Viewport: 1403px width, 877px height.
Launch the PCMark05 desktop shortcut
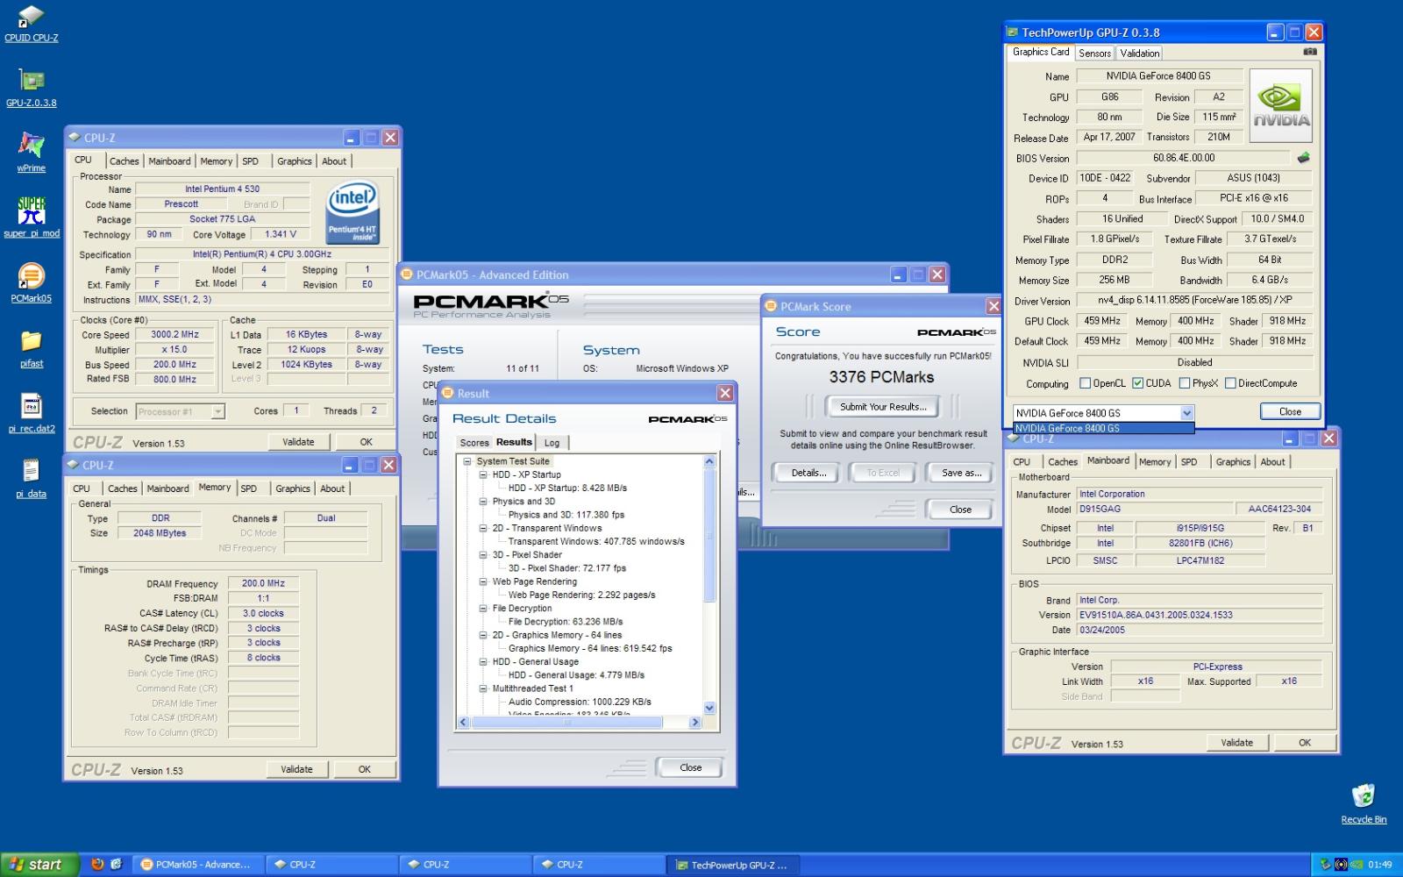tap(31, 282)
